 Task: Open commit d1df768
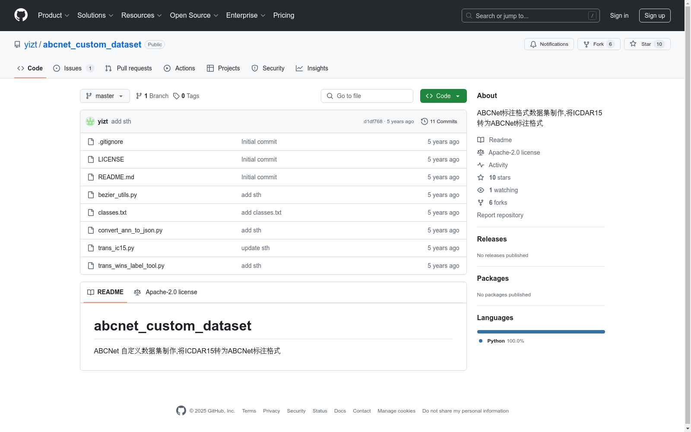click(x=373, y=121)
